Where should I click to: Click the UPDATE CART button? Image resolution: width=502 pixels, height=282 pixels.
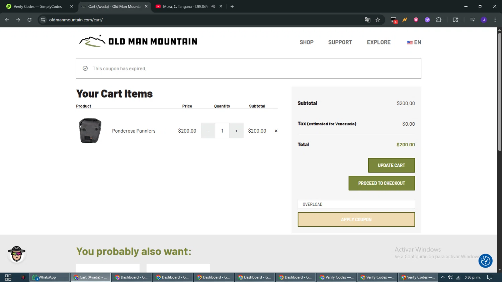[391, 165]
